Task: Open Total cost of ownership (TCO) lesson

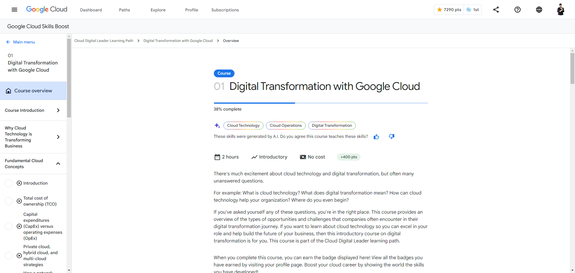Action: [40, 201]
